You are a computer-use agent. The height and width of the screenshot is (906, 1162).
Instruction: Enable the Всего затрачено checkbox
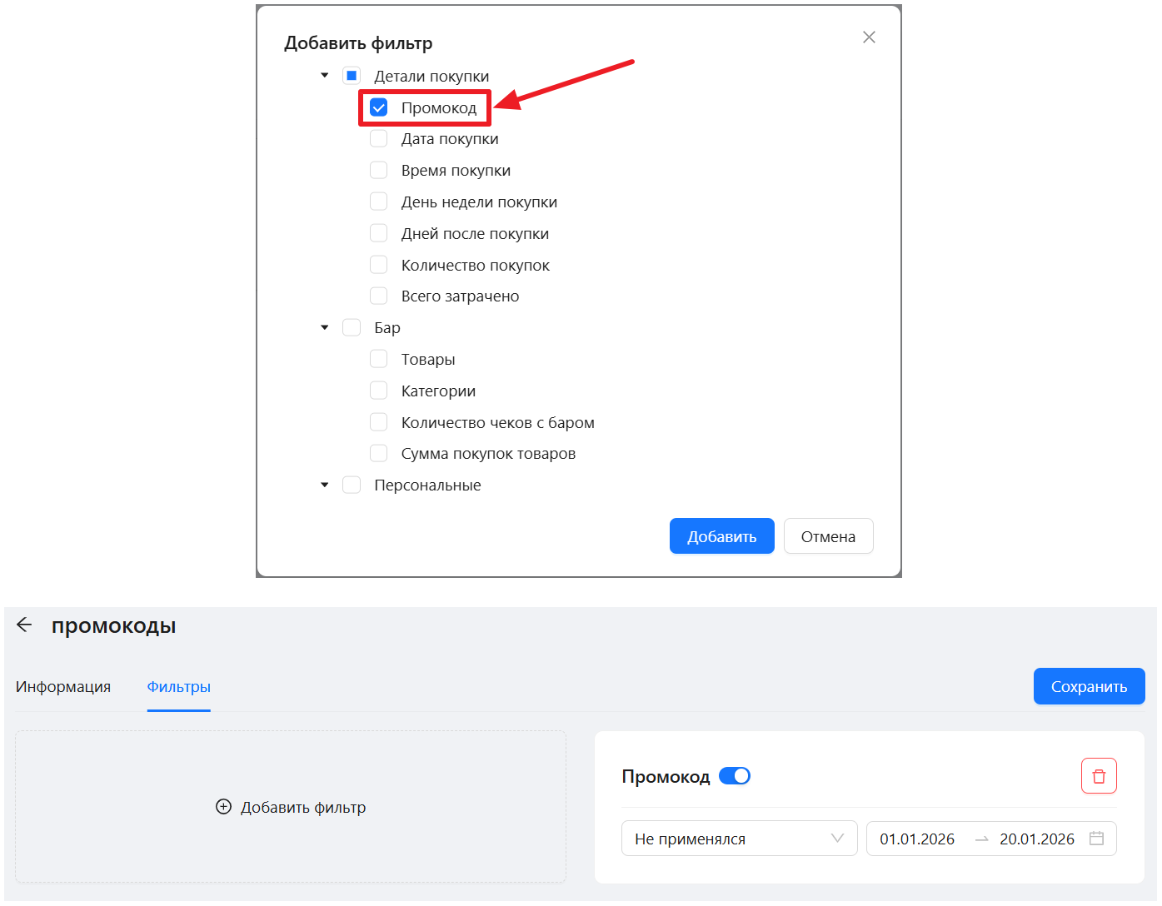379,296
